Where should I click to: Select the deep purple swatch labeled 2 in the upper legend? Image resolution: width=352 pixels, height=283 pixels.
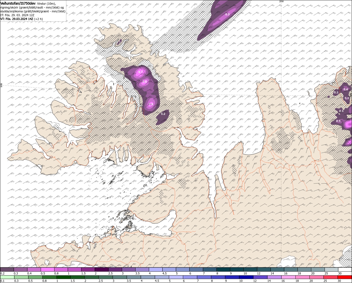click(101, 270)
